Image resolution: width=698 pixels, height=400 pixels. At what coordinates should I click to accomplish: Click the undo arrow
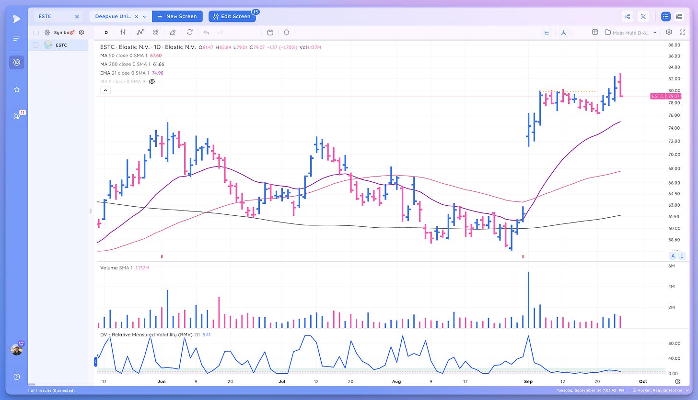[206, 33]
